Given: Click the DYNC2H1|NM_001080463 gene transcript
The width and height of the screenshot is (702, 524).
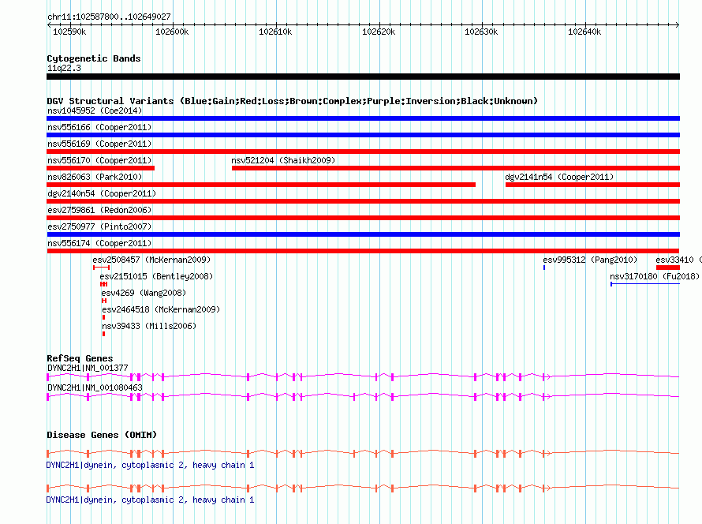Looking at the screenshot, I should pyautogui.click(x=363, y=397).
